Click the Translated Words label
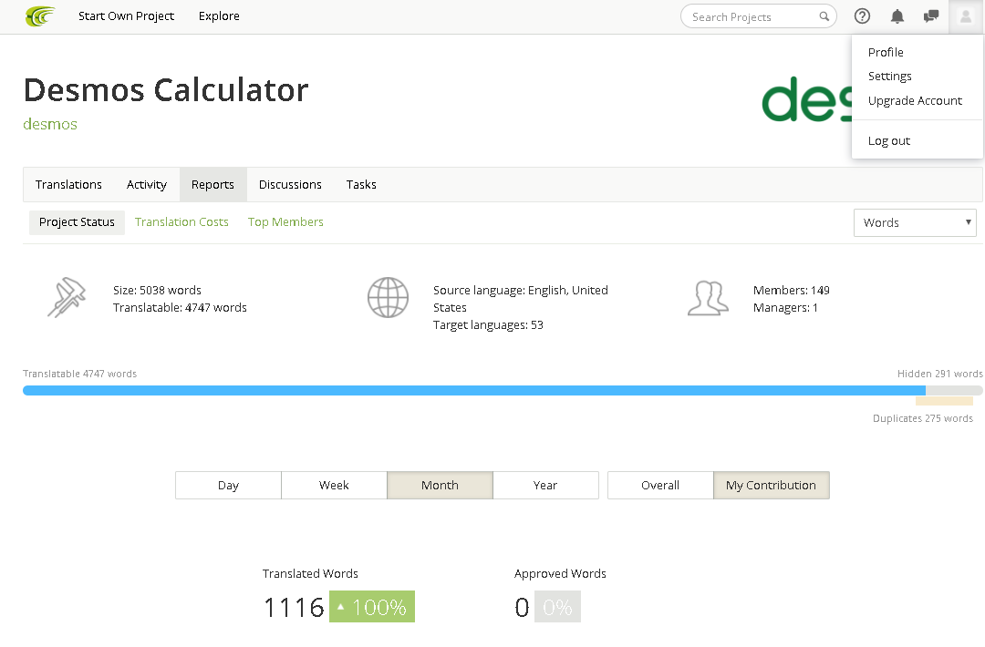Viewport: 985px width, 647px height. click(x=310, y=573)
